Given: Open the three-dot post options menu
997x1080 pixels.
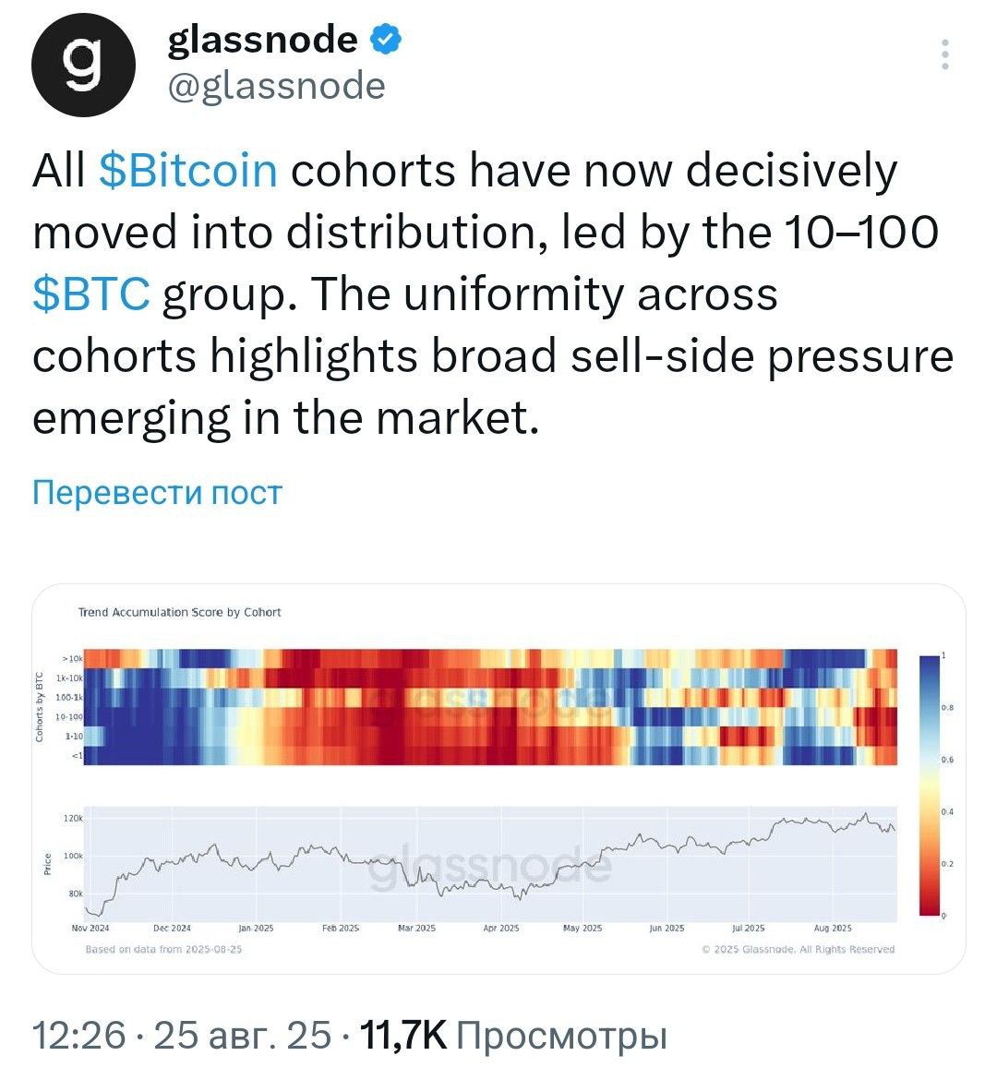Looking at the screenshot, I should (944, 54).
